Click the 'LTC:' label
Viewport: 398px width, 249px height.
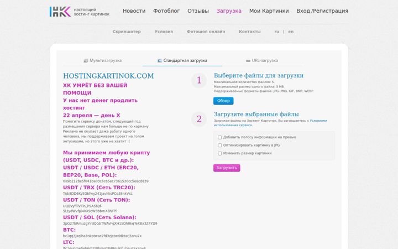click(x=69, y=242)
